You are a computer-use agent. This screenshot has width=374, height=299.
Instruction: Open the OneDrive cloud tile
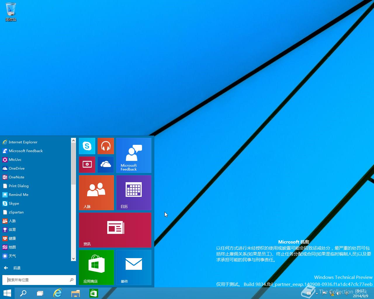pos(106,165)
